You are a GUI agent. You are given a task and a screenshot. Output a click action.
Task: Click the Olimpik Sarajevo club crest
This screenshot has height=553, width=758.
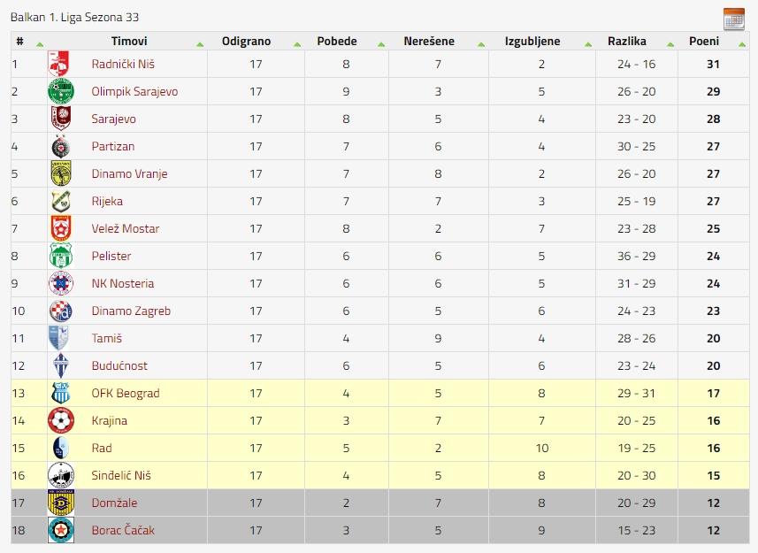point(61,91)
